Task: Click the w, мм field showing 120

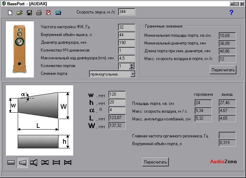Action: point(117,94)
